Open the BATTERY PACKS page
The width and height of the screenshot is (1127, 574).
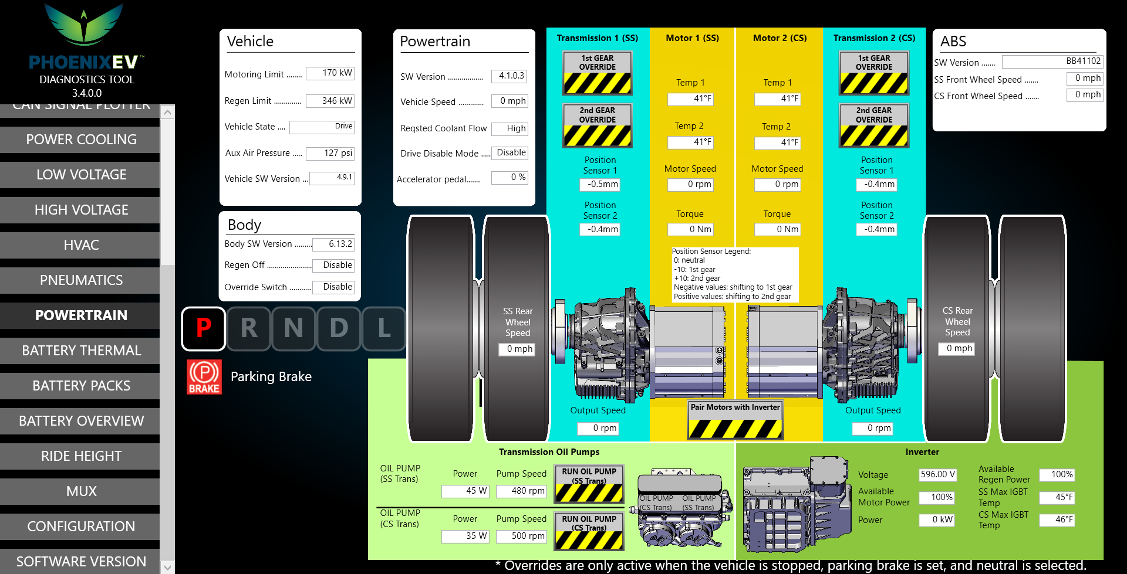[x=81, y=386]
